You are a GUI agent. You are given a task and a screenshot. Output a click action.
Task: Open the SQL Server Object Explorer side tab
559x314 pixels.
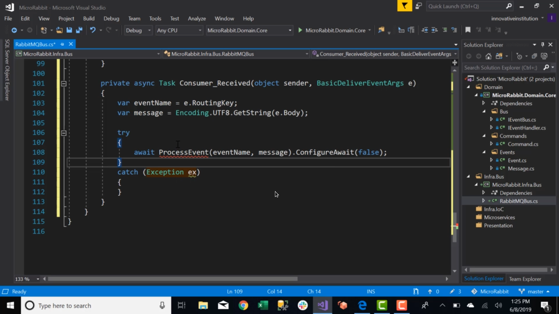point(7,70)
